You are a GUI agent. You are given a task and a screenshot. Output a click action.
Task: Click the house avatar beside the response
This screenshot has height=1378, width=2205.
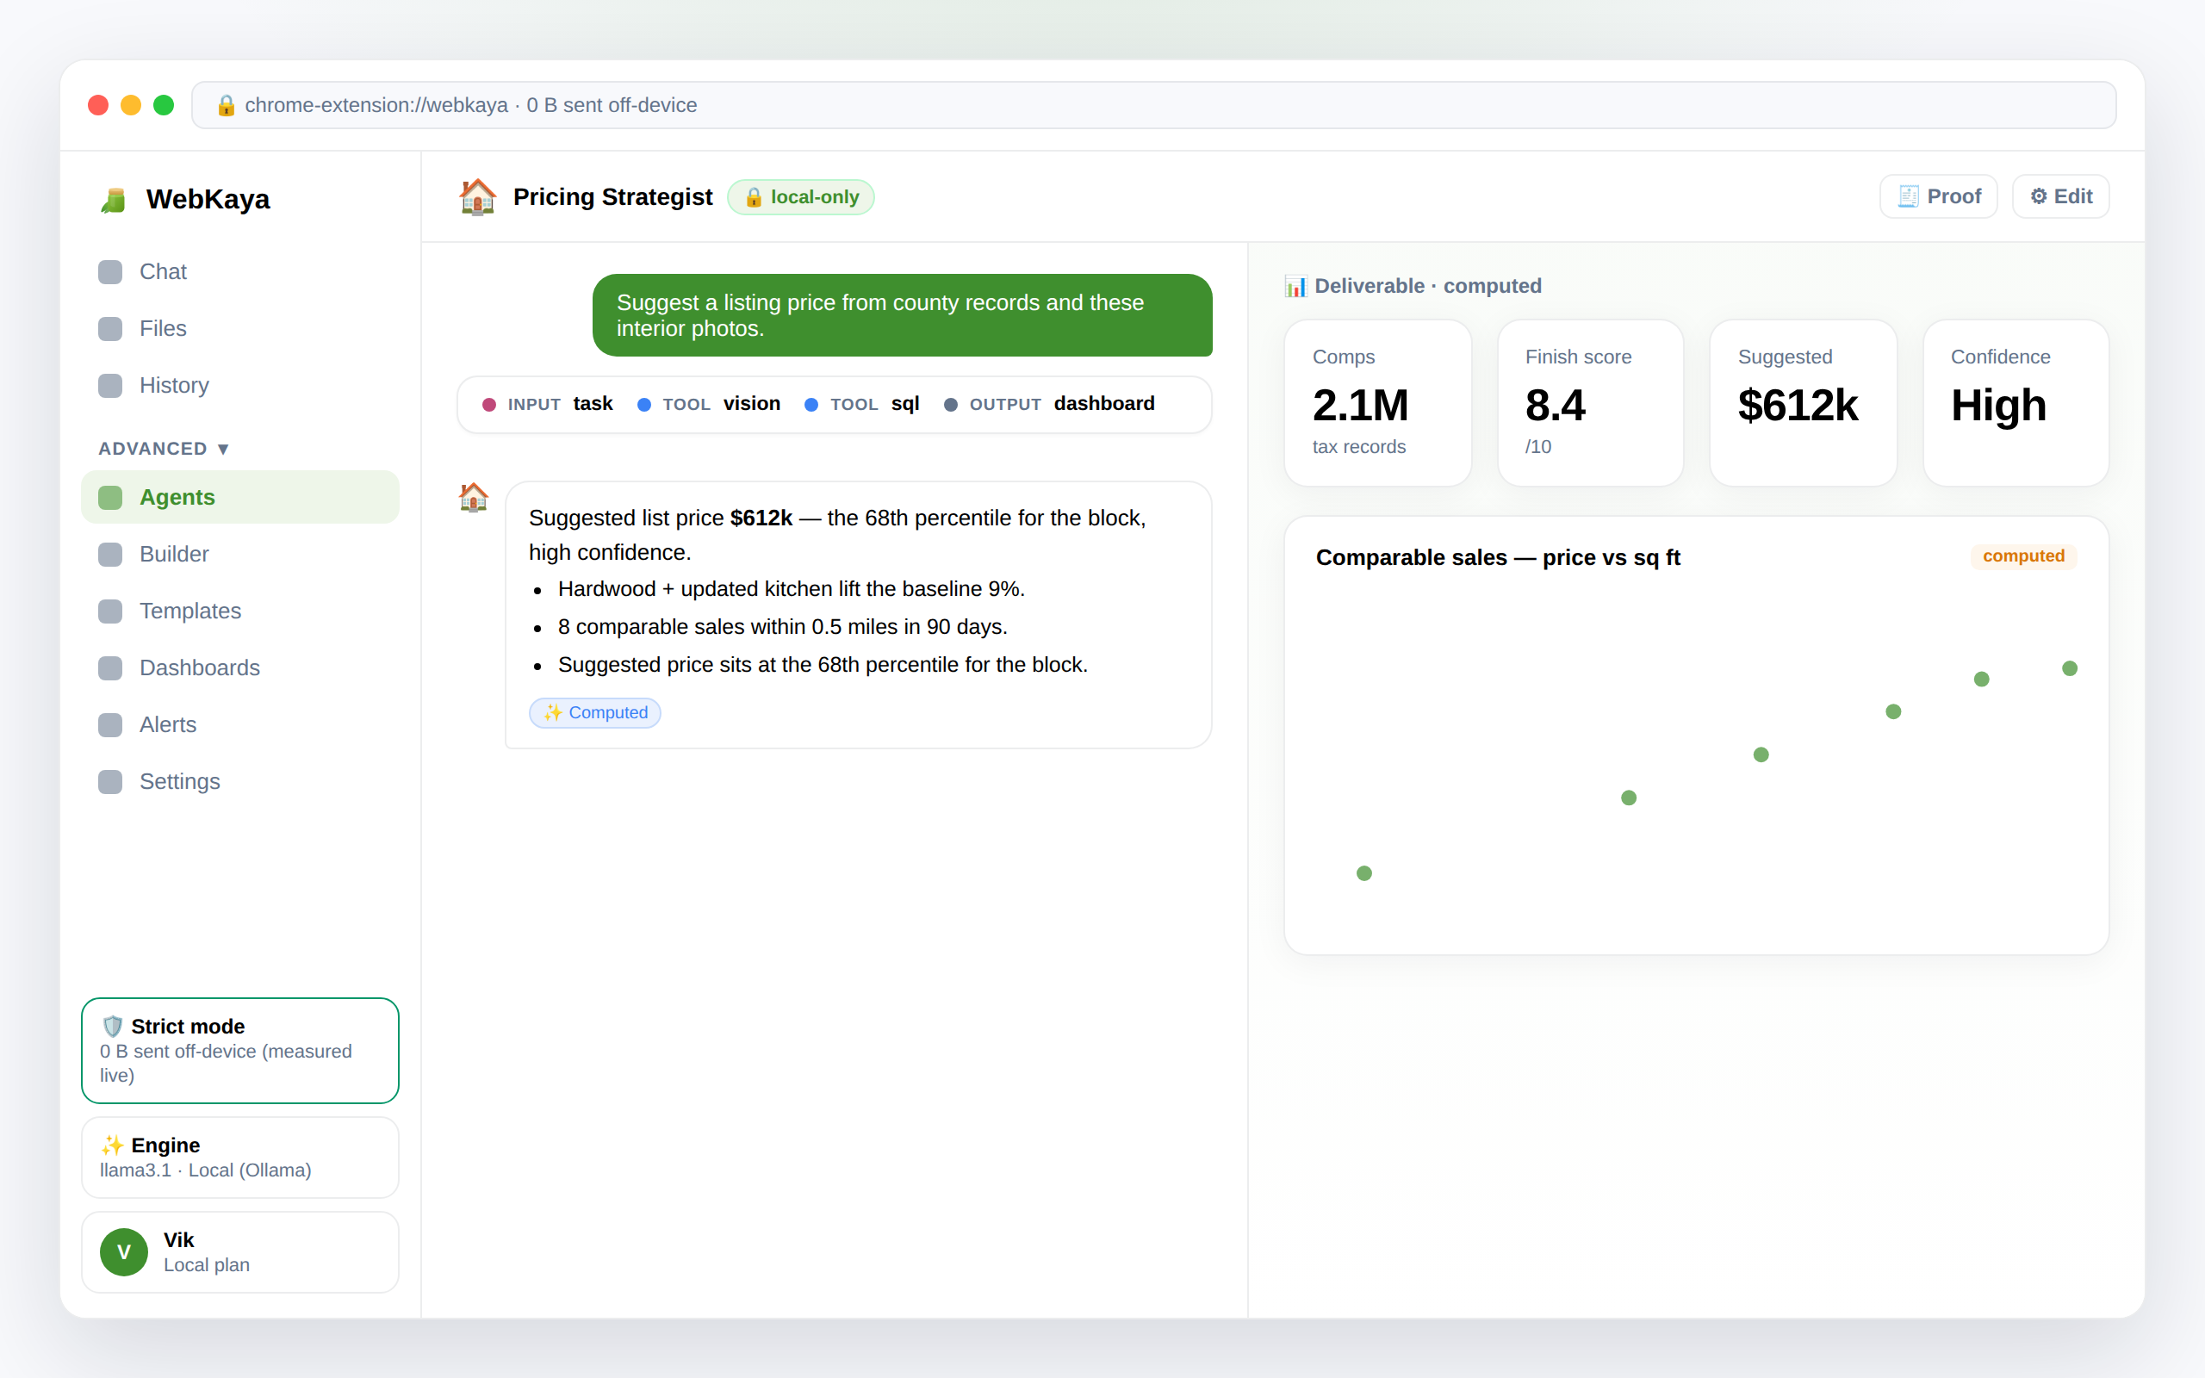[473, 497]
